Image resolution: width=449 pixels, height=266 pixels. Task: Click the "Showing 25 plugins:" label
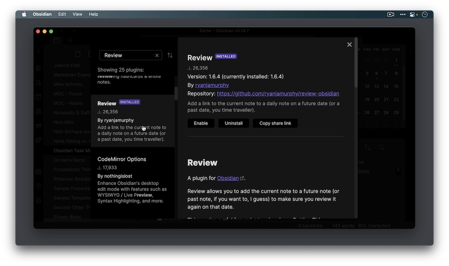(121, 70)
